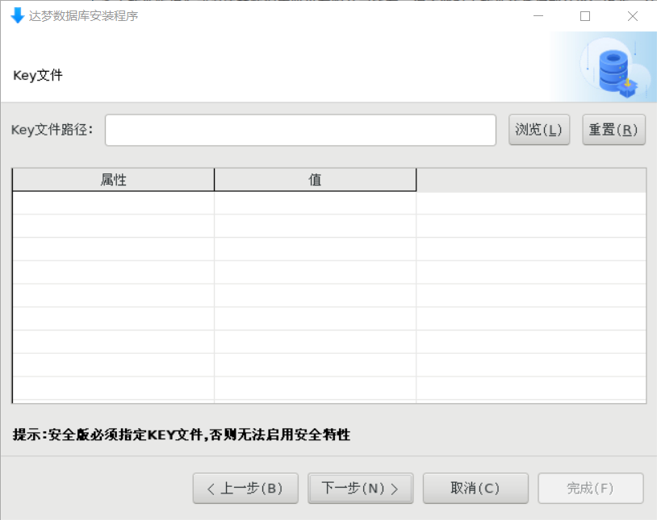
Task: Select the 值 column header
Action: pos(315,180)
